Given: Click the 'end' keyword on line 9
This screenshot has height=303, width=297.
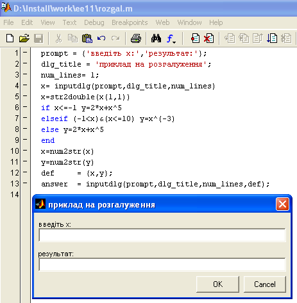Looking at the screenshot, I should click(x=47, y=140).
